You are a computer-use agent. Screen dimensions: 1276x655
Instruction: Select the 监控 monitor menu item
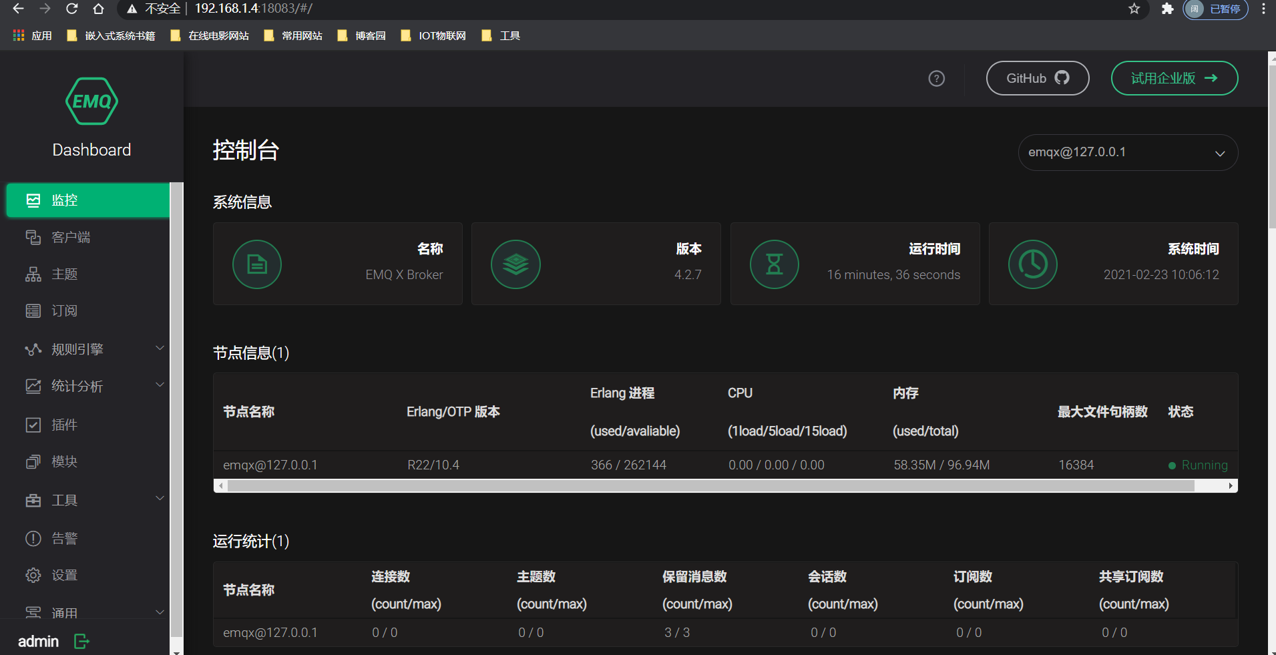88,200
